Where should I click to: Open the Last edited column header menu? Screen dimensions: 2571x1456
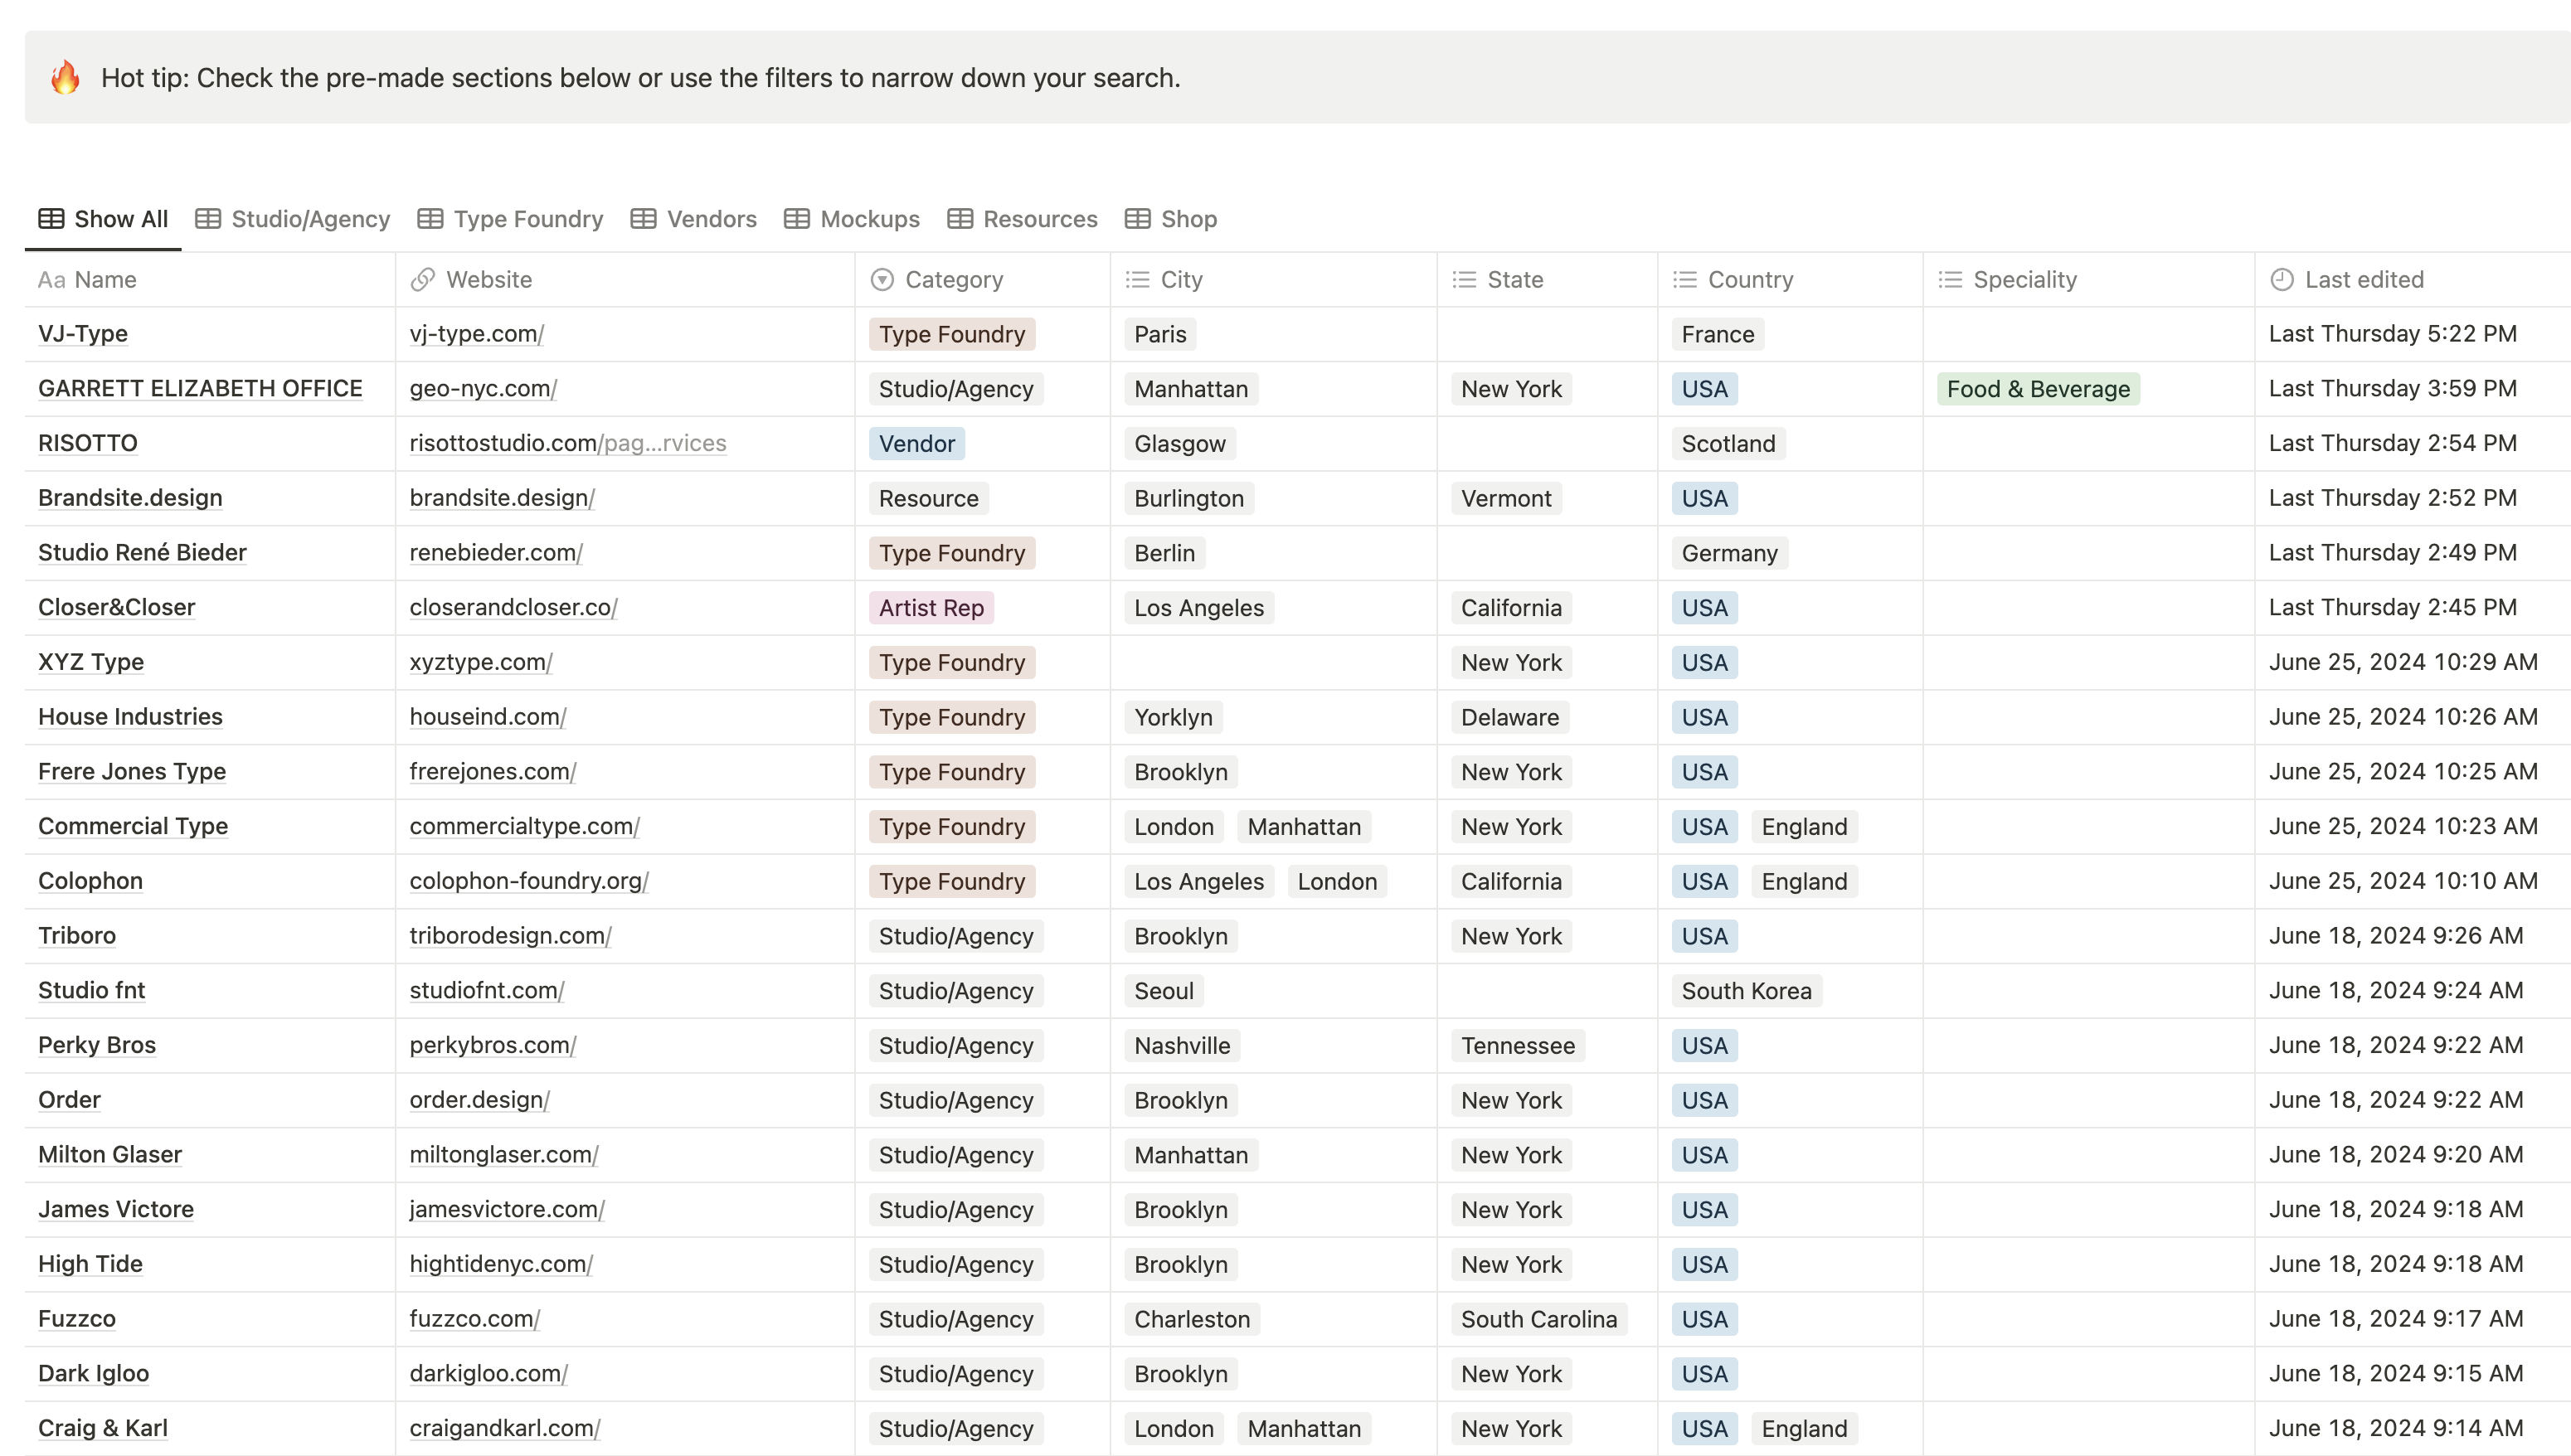tap(2412, 280)
